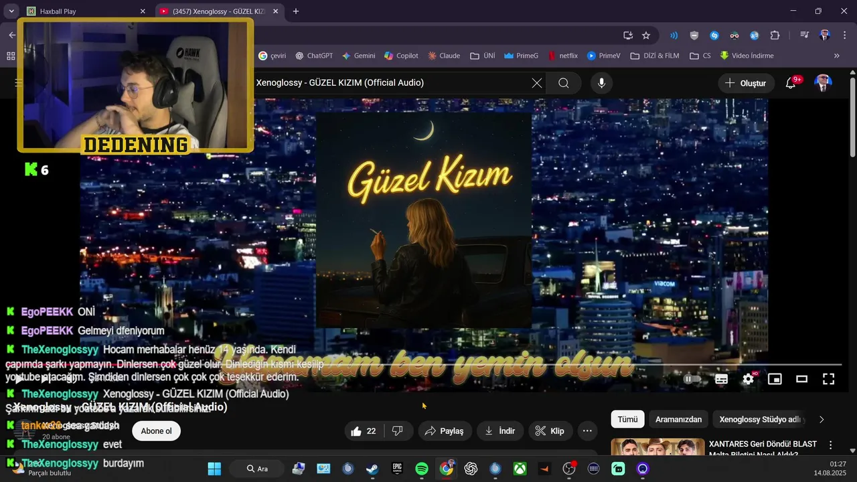Expand more filter chips with right chevron
The image size is (857, 482).
click(822, 420)
